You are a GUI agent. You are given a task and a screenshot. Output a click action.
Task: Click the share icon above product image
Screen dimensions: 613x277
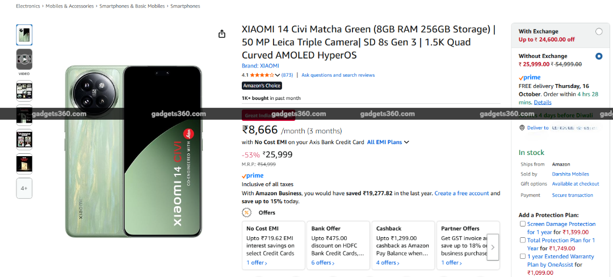tap(222, 34)
